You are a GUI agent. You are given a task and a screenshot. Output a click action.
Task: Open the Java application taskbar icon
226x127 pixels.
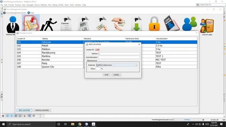(93, 124)
